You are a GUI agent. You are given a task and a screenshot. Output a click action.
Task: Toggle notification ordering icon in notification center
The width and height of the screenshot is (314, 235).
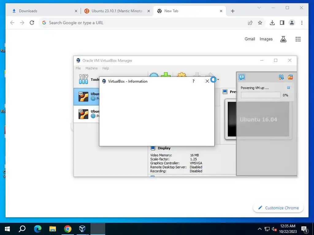[281, 77]
